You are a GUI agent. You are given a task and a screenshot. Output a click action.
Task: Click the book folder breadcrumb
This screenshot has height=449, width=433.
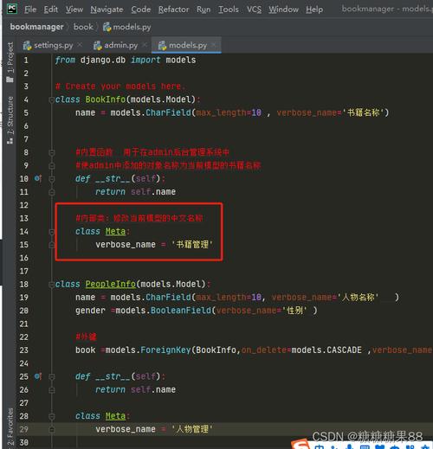click(83, 27)
